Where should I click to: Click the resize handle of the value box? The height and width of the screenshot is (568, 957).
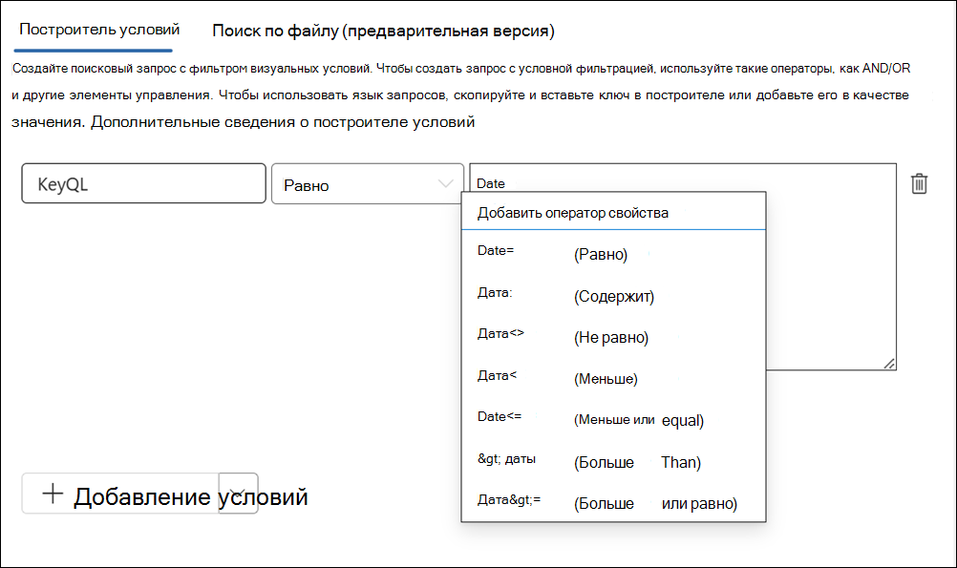pos(888,364)
